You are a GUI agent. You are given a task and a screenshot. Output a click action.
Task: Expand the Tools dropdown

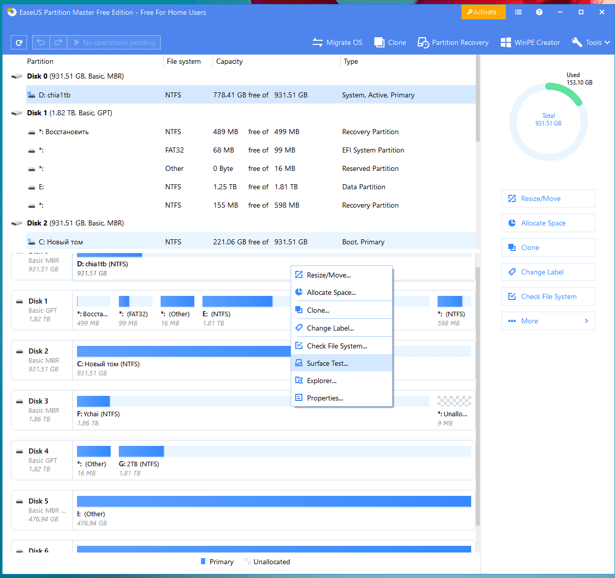pyautogui.click(x=591, y=42)
